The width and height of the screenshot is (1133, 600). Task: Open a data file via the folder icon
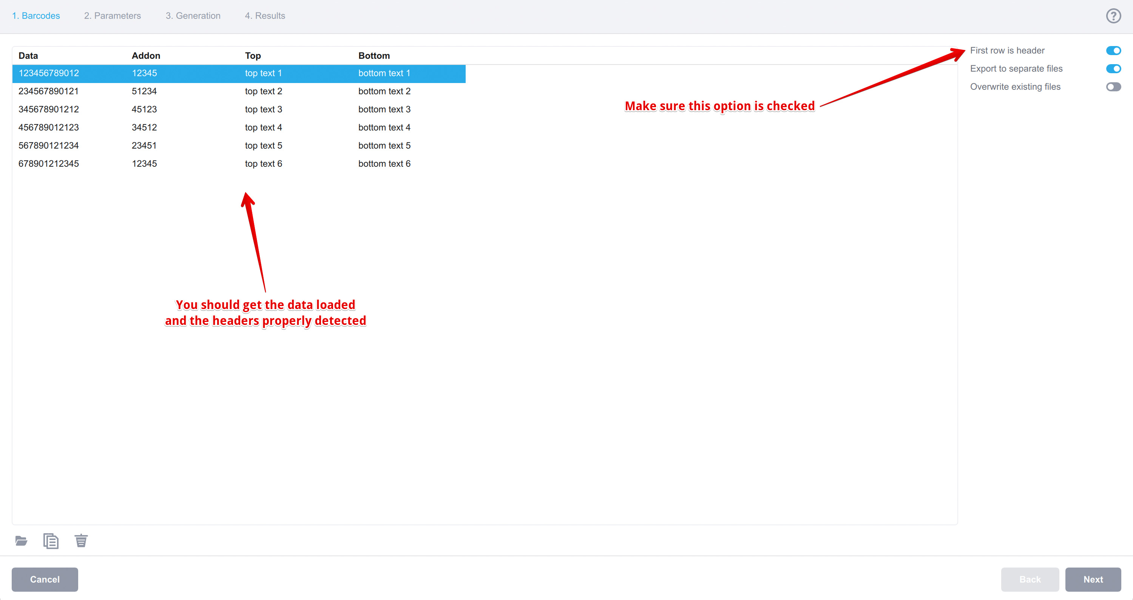coord(21,541)
